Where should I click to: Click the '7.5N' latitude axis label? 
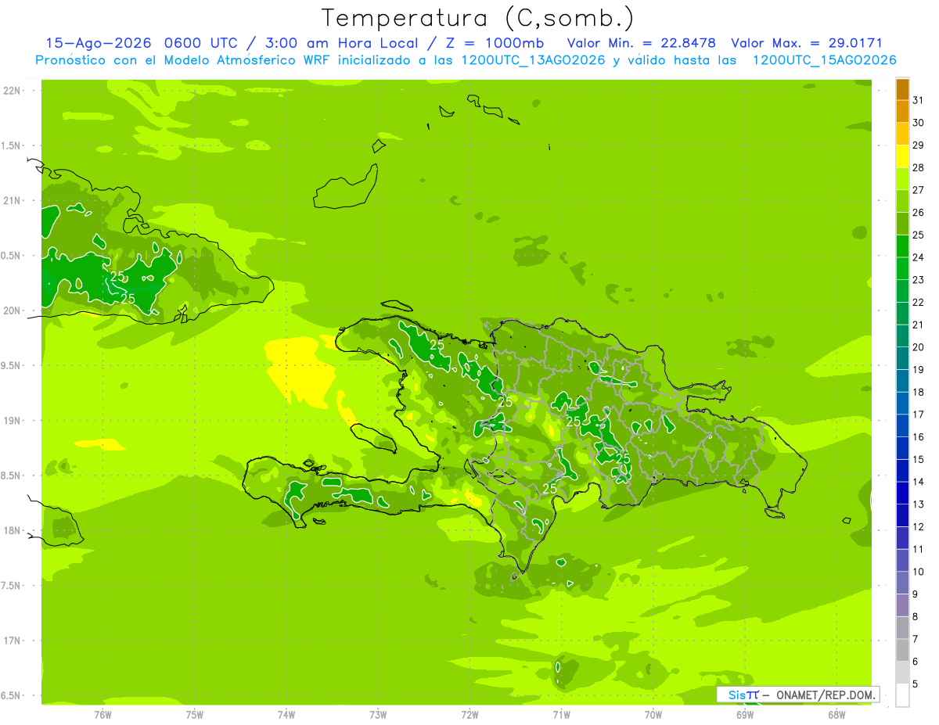pyautogui.click(x=11, y=586)
